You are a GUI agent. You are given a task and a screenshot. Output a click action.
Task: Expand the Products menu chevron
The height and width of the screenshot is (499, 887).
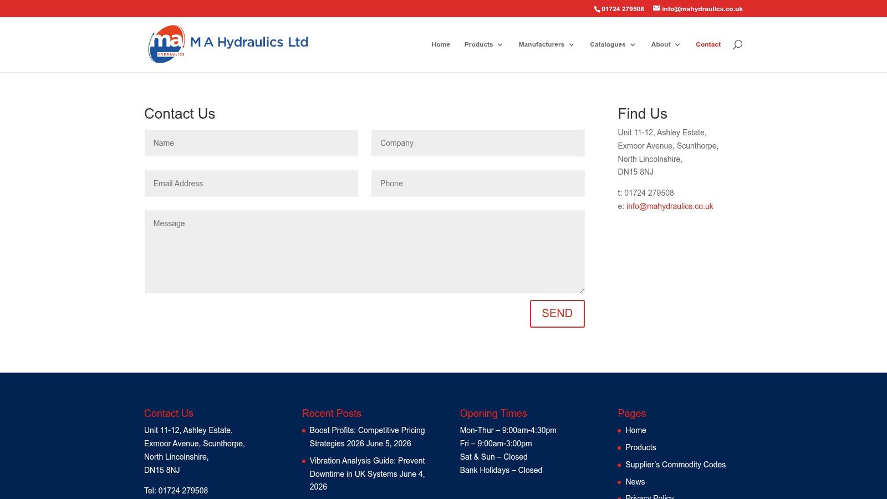point(500,45)
